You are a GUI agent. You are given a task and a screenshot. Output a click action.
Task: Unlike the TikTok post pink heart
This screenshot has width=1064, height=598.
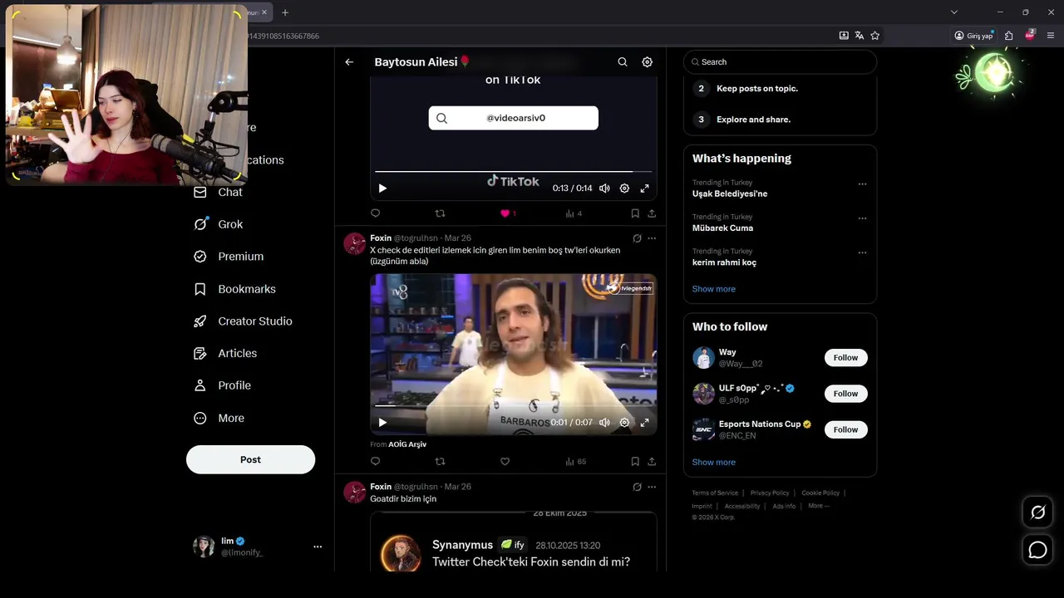click(505, 213)
